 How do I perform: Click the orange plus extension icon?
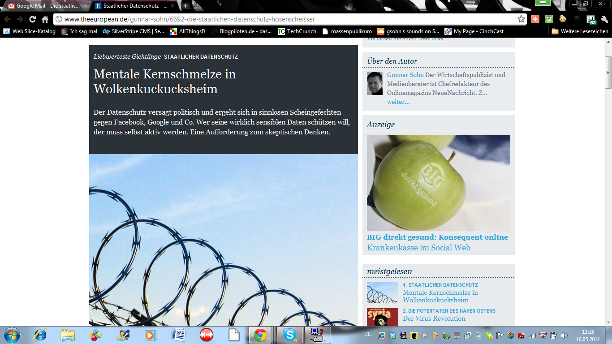tap(535, 19)
